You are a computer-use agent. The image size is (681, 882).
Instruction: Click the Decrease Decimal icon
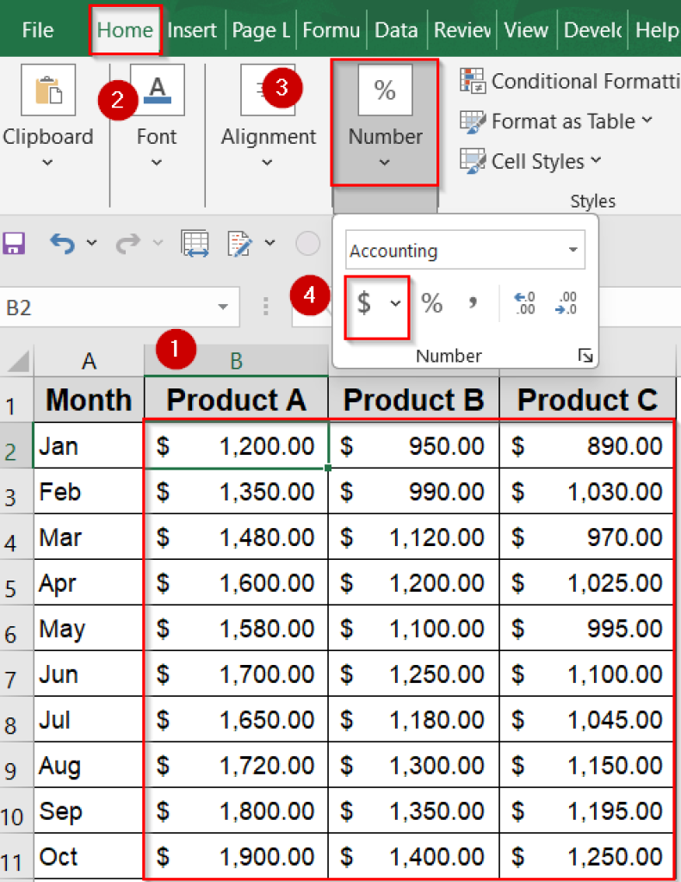click(566, 303)
